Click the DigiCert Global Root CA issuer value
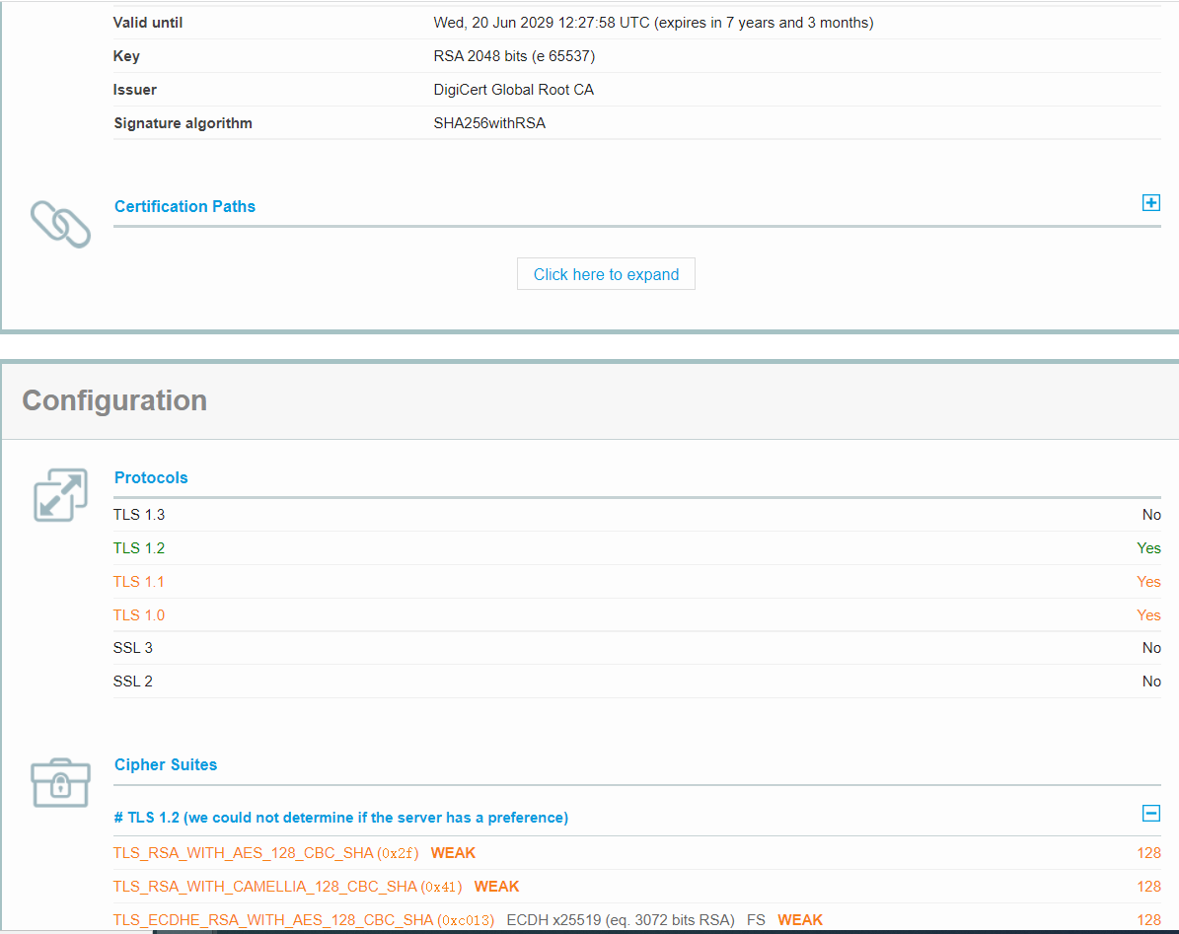1179x934 pixels. [x=513, y=89]
